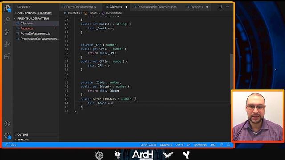285x160 pixels.
Task: Click the DefinirIdade breadcrumb
Action: tap(114, 13)
